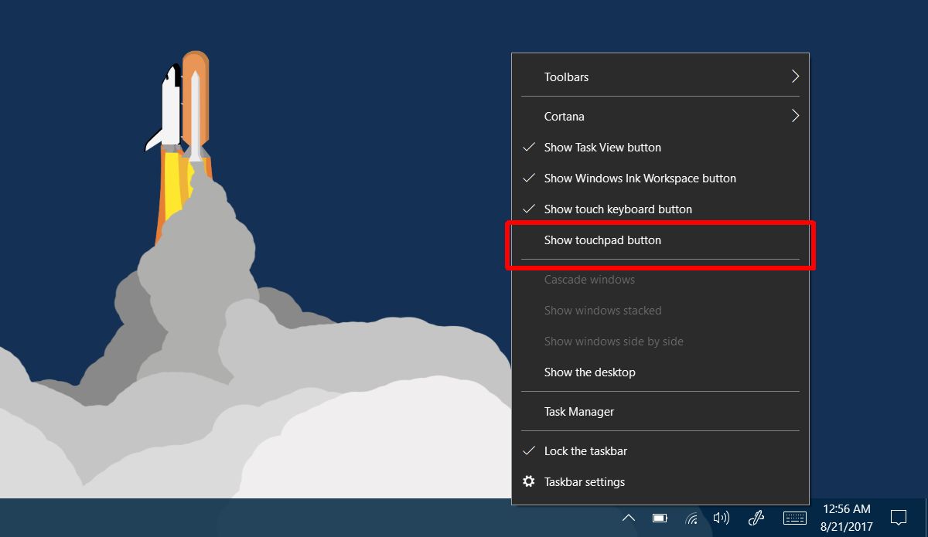Screen dimensions: 928x537
Task: Show hidden icons in the system tray
Action: click(x=629, y=518)
